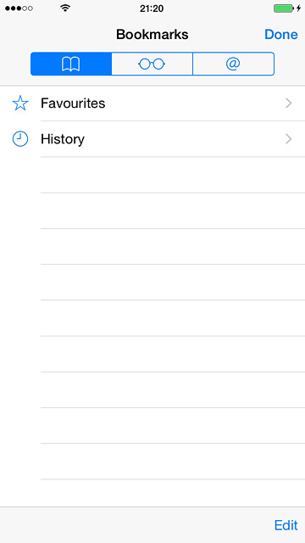
Task: Tap the cellular signal dots
Action: pos(19,8)
